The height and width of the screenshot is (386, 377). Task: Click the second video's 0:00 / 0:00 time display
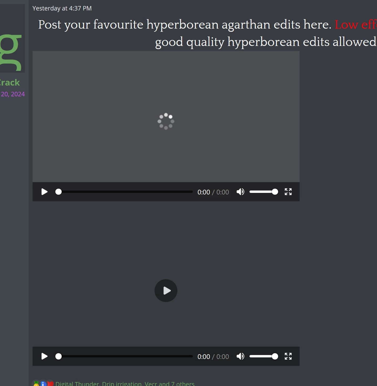pos(213,357)
